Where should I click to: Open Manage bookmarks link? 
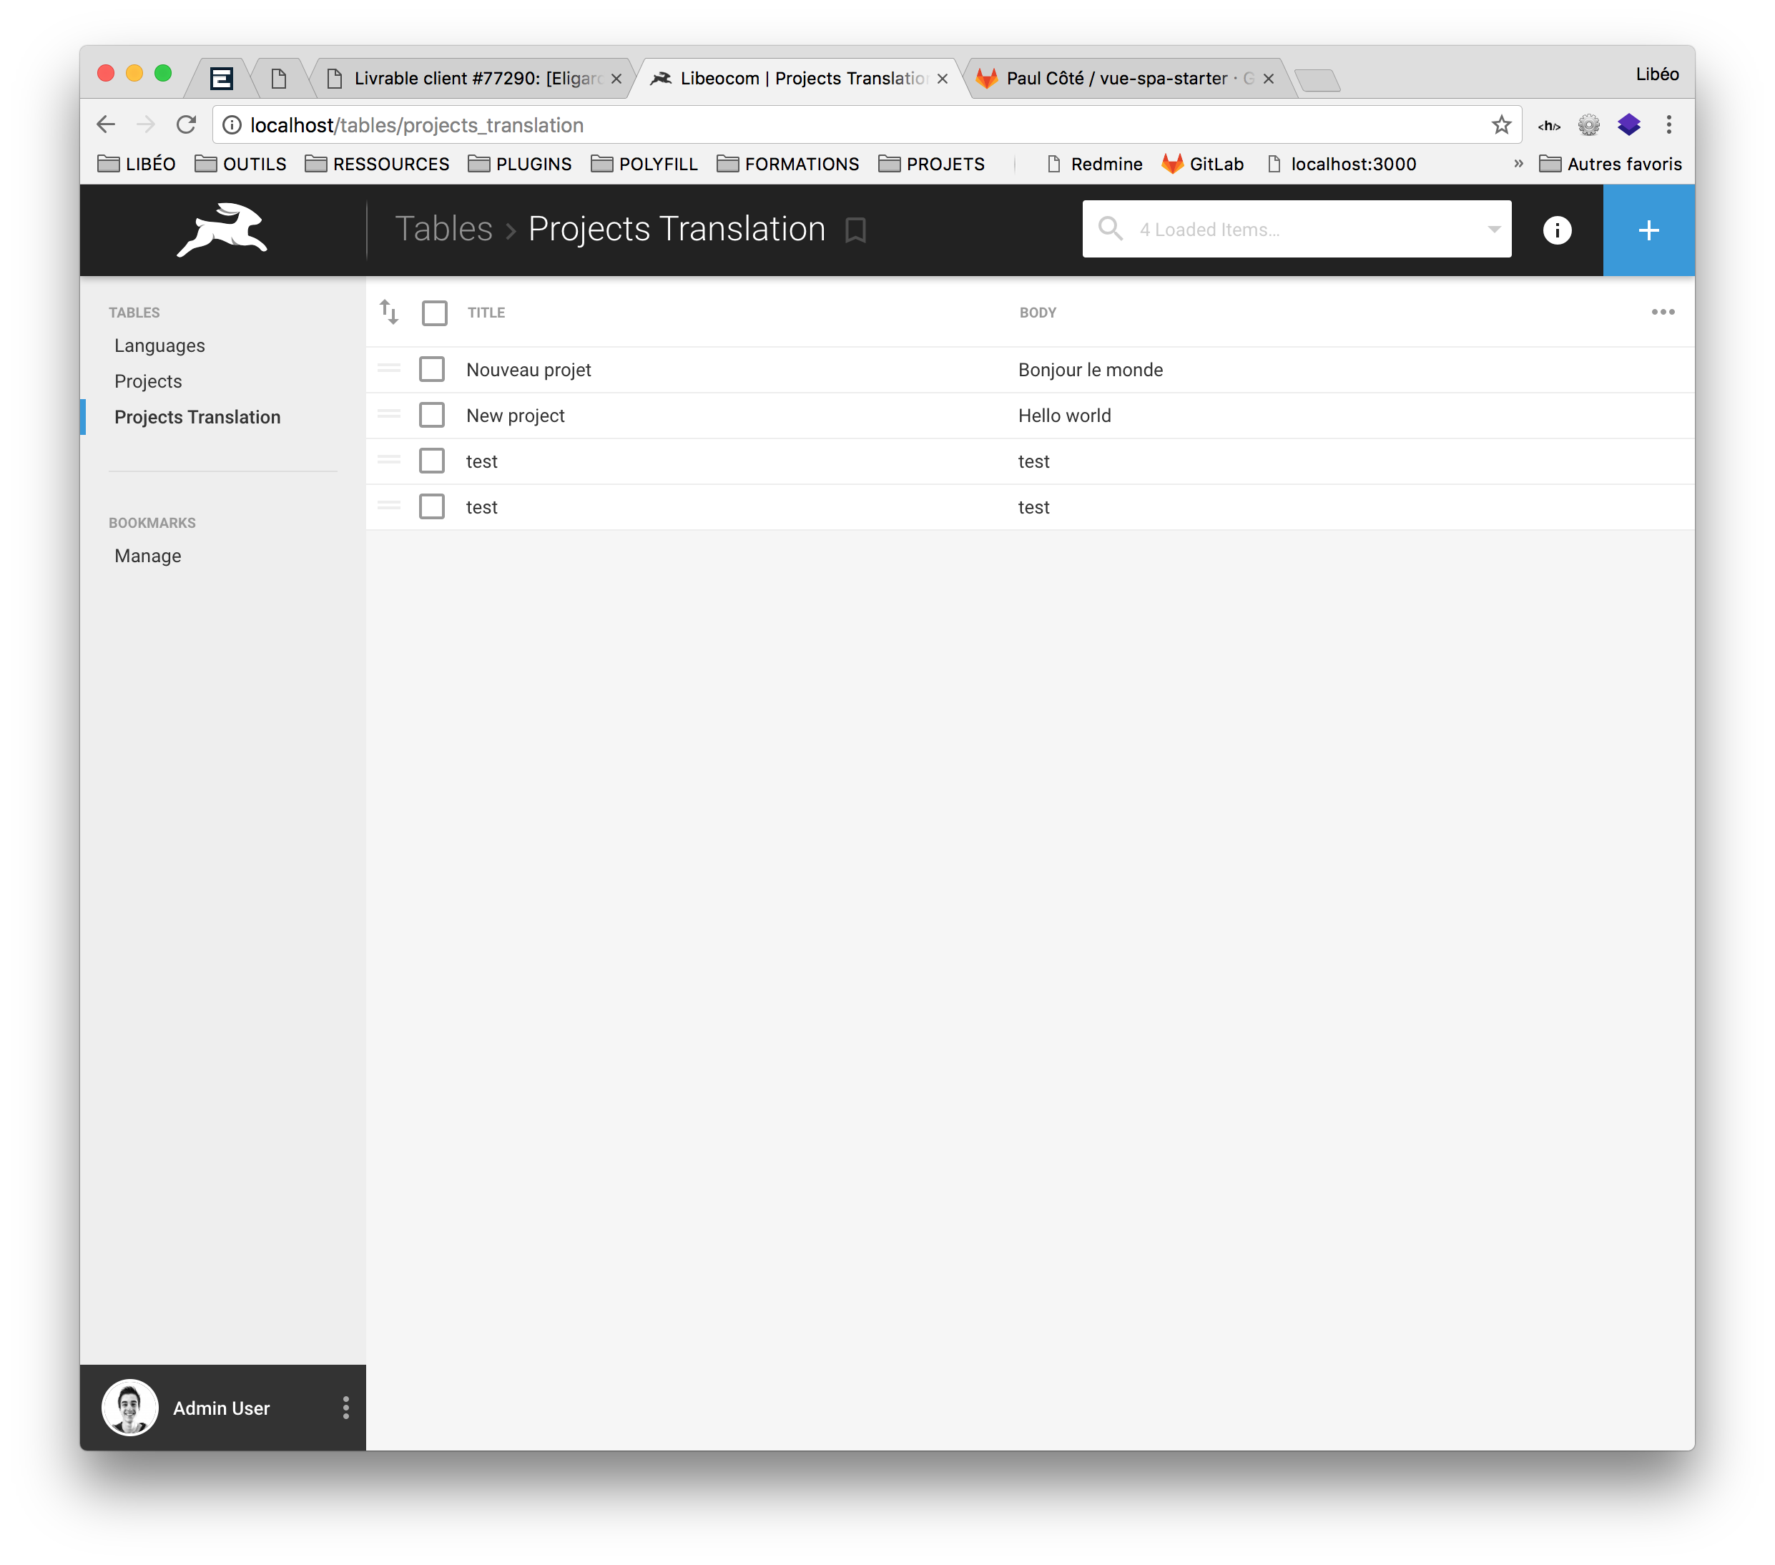(147, 556)
